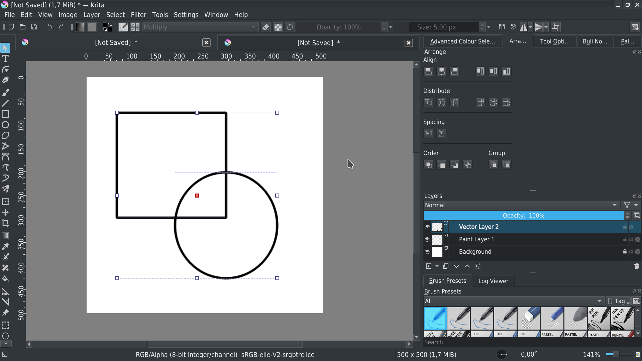Expand the All brush tag dropdown

pyautogui.click(x=514, y=301)
